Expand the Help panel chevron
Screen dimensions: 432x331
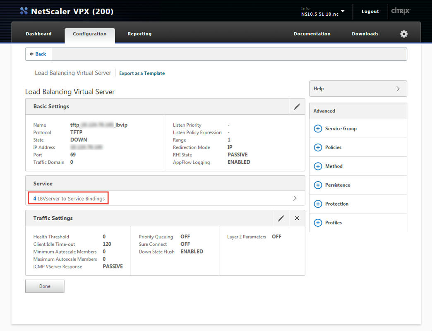tap(398, 89)
